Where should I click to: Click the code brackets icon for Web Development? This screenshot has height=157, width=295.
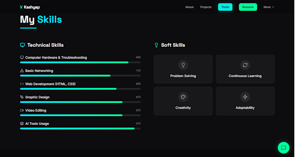point(22,84)
